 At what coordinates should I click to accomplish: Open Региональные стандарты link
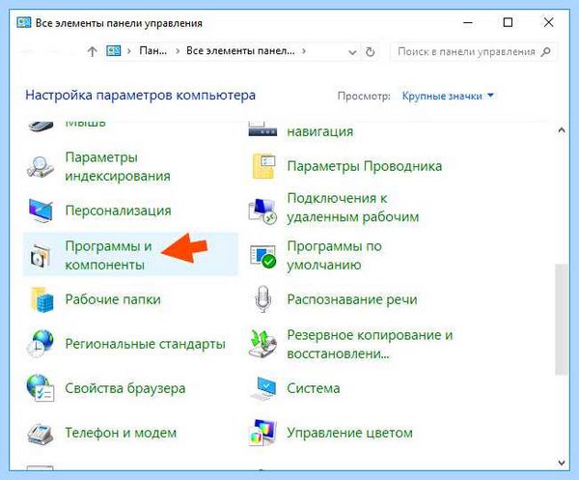145,344
